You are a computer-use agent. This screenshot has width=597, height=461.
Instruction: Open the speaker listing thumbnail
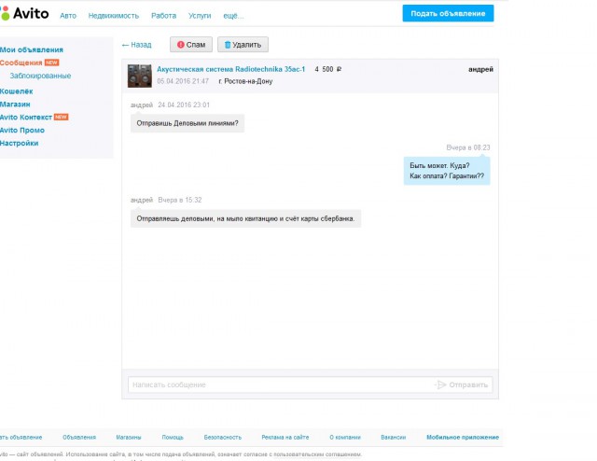(139, 76)
